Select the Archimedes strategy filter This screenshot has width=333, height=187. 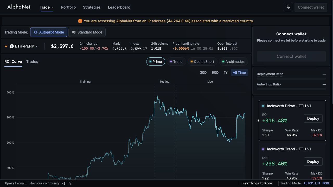click(233, 62)
